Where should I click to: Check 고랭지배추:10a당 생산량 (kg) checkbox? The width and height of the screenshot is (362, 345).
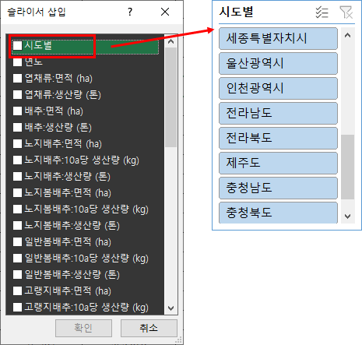point(17,308)
